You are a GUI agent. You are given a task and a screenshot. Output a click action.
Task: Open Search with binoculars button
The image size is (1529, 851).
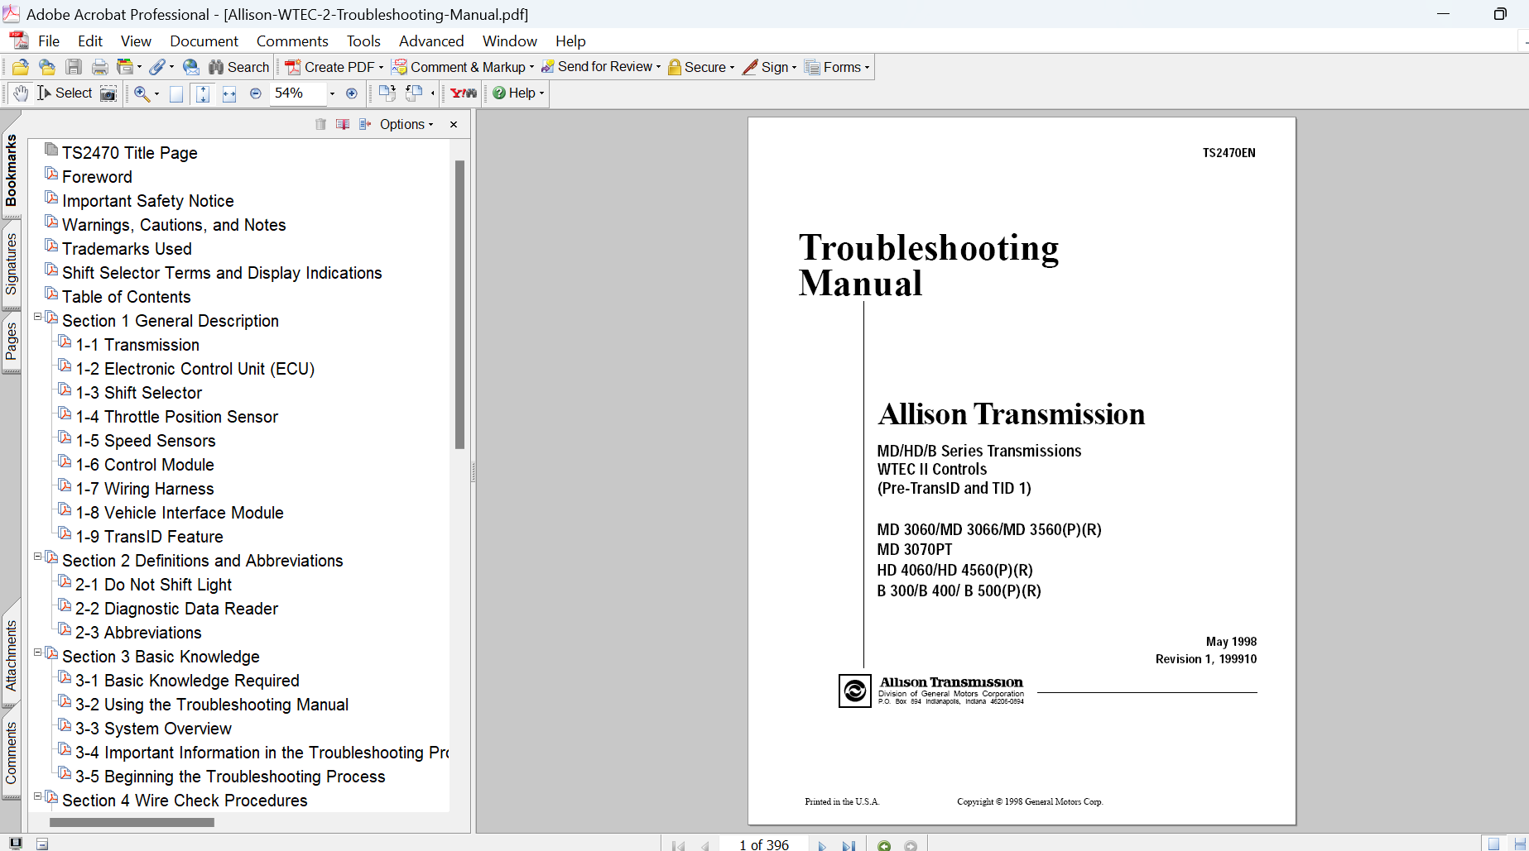tap(239, 67)
